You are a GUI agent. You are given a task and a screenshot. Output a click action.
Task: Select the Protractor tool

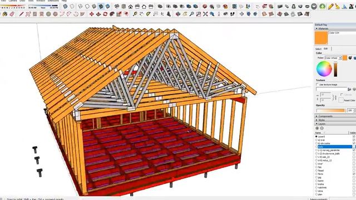pos(149,14)
